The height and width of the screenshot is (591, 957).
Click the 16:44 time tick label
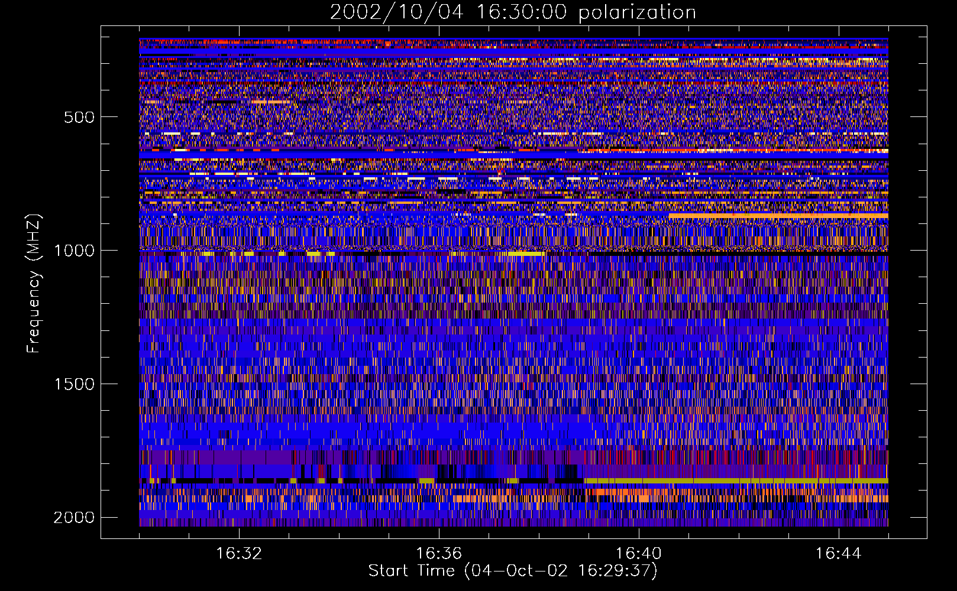(839, 554)
